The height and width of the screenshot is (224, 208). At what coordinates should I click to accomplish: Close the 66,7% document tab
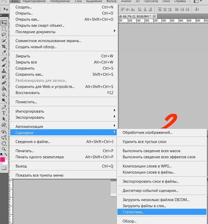pyautogui.click(x=154, y=16)
